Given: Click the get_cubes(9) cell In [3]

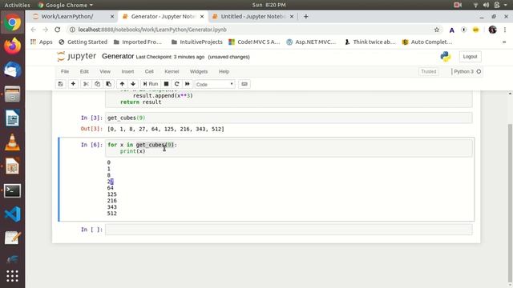Looking at the screenshot, I should tap(289, 118).
